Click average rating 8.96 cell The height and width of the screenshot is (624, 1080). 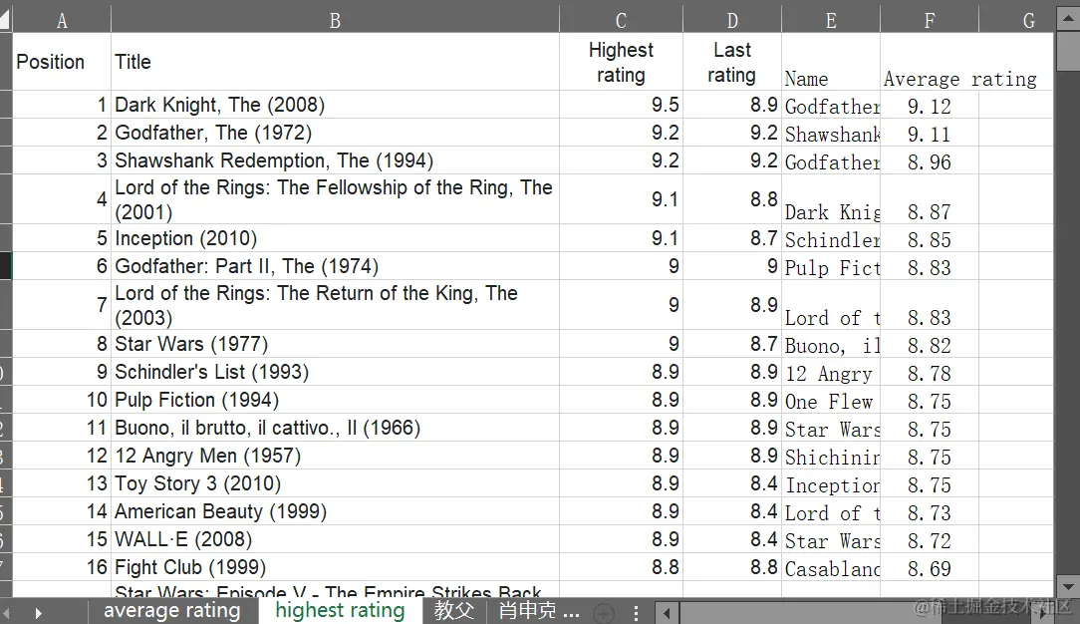pos(930,162)
